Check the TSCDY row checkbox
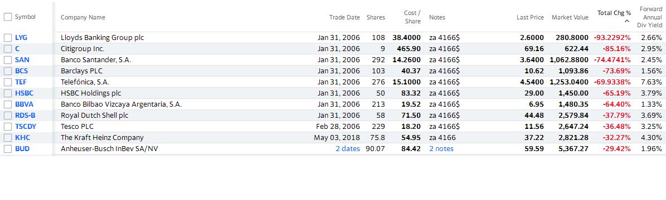The image size is (666, 200). 8,126
